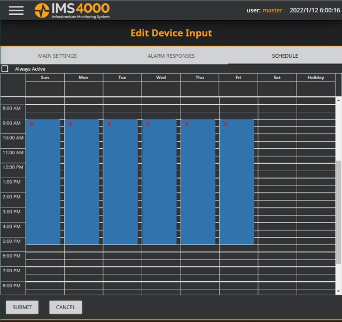
Task: Open the hamburger navigation menu
Action: (16, 10)
